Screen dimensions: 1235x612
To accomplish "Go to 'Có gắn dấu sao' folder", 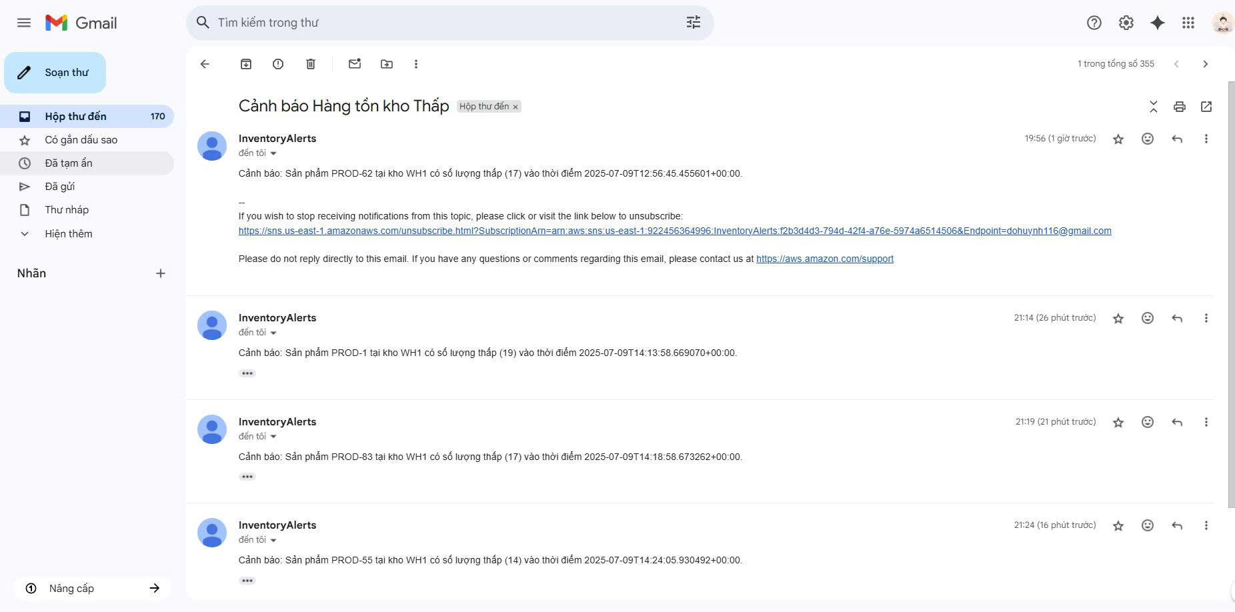I will point(81,140).
